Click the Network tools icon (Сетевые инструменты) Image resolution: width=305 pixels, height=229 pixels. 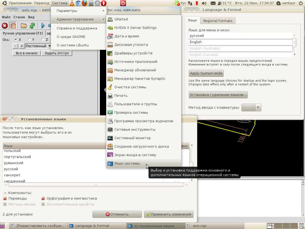110,130
